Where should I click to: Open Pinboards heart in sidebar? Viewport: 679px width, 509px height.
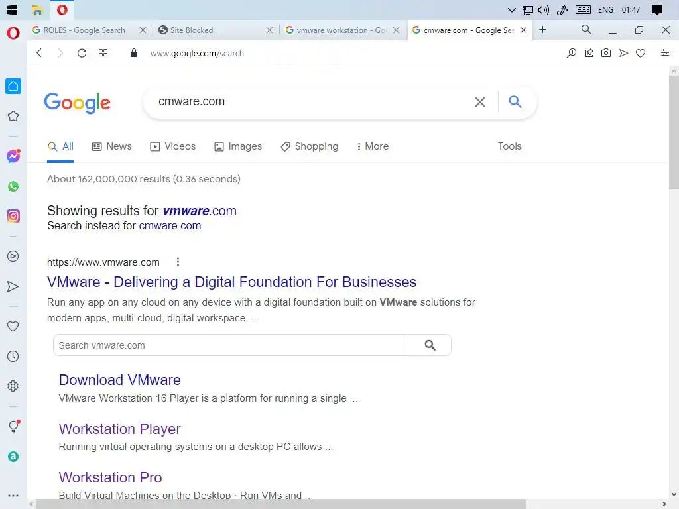coord(13,326)
